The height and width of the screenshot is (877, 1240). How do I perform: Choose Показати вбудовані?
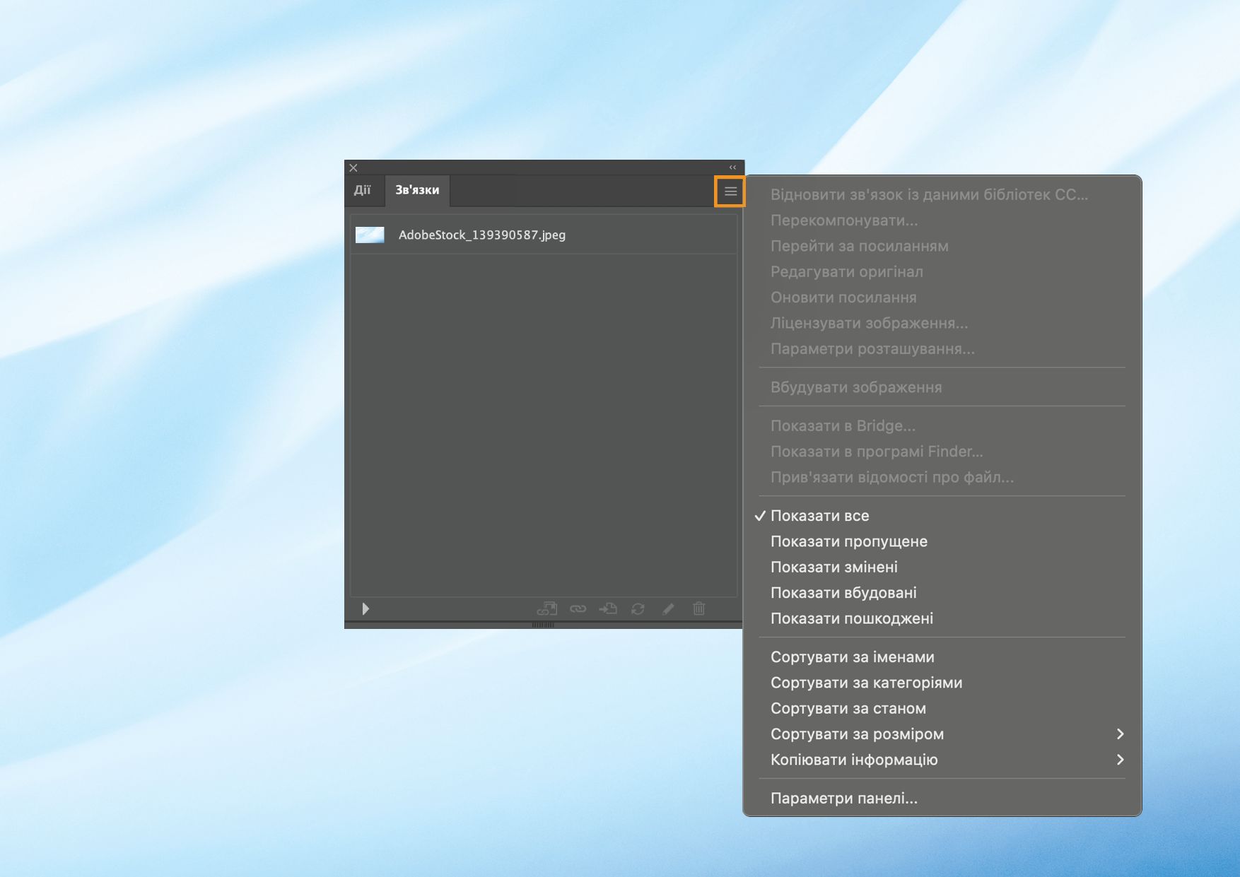click(942, 593)
